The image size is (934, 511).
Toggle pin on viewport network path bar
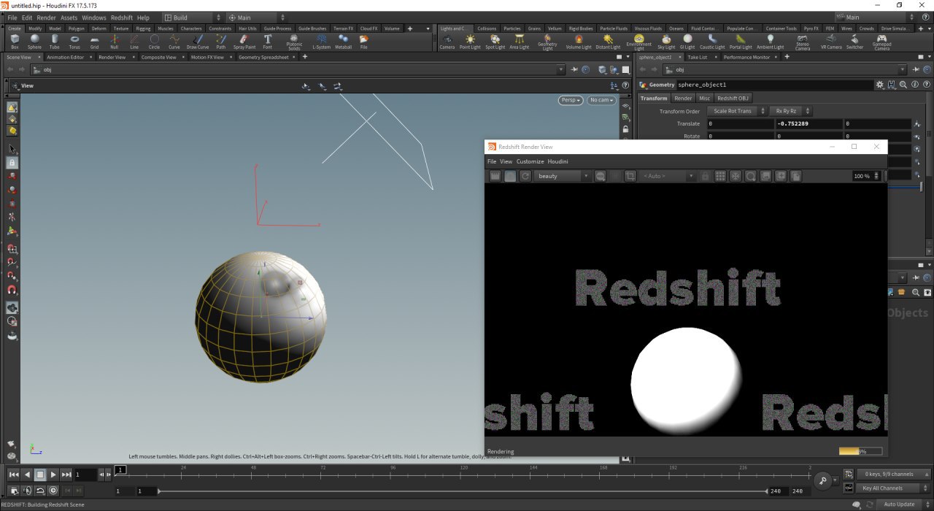tap(575, 69)
